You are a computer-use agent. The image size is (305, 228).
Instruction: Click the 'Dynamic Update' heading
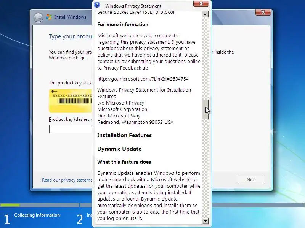[x=119, y=149]
